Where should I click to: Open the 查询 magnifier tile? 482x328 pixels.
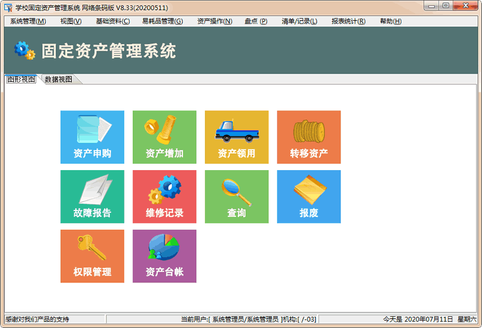point(237,196)
